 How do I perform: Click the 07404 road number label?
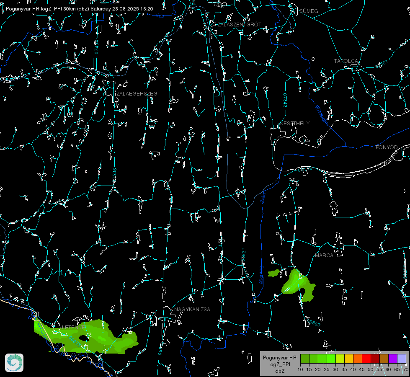point(96,47)
